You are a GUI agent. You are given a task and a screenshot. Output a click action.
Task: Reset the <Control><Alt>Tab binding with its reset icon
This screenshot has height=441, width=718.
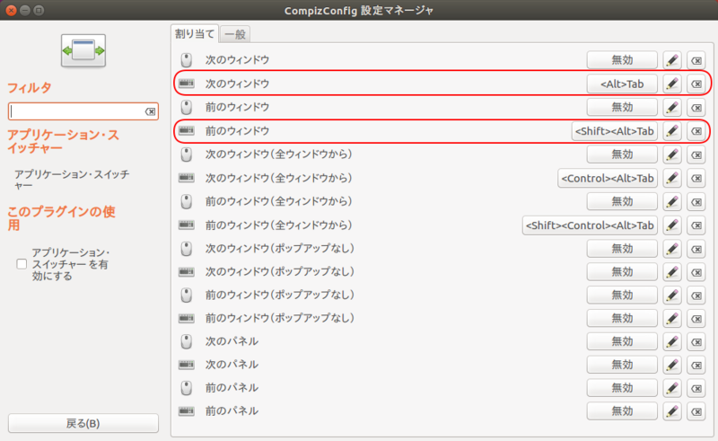696,178
